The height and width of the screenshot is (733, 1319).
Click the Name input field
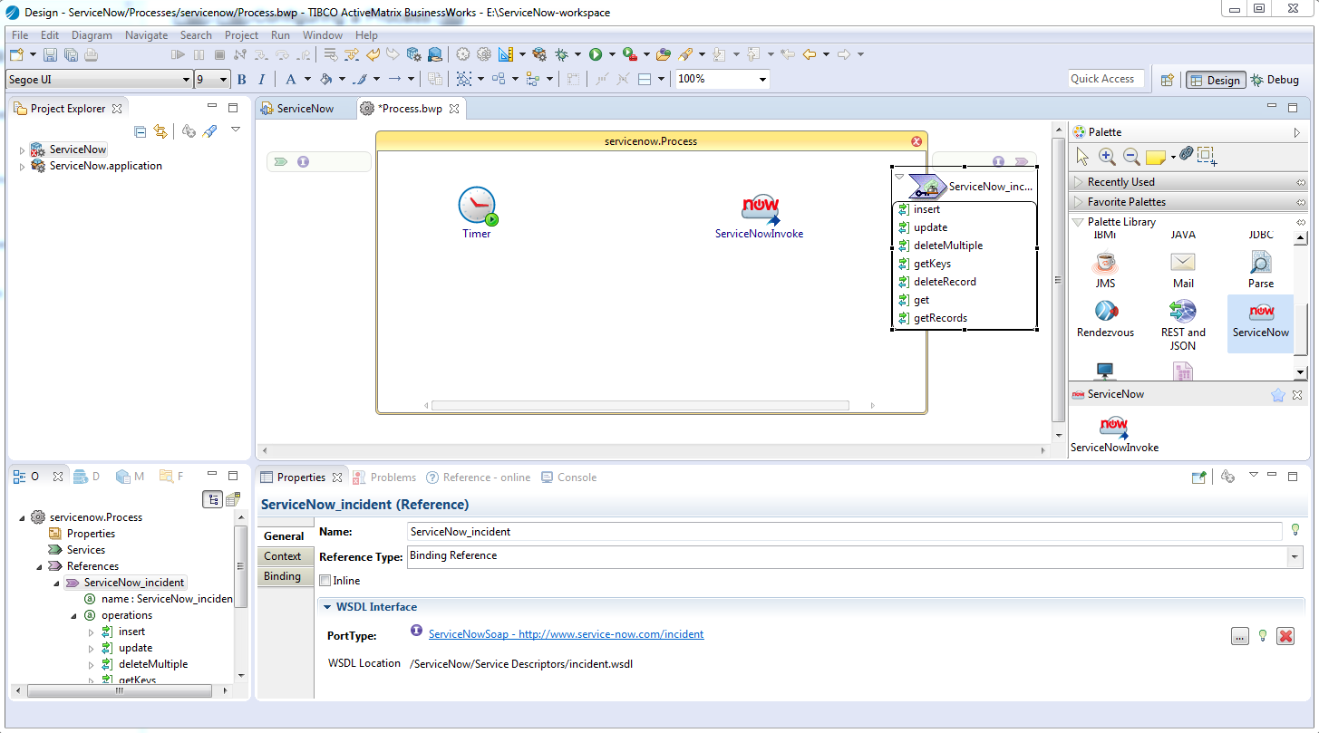click(x=845, y=532)
